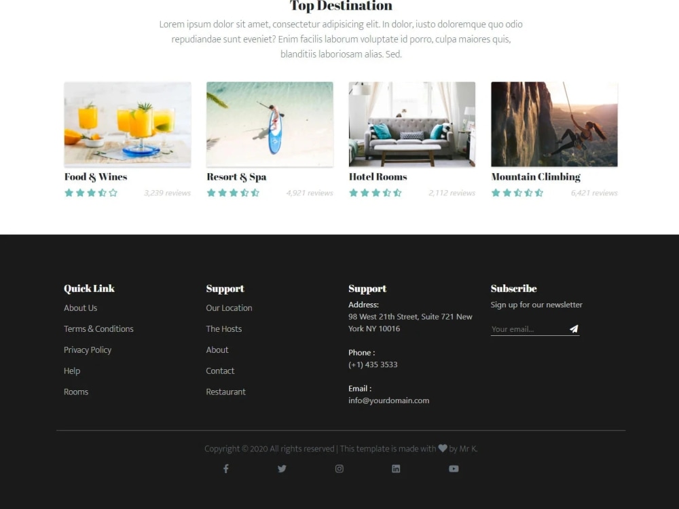Click the Facebook icon in the footer

[x=225, y=468]
